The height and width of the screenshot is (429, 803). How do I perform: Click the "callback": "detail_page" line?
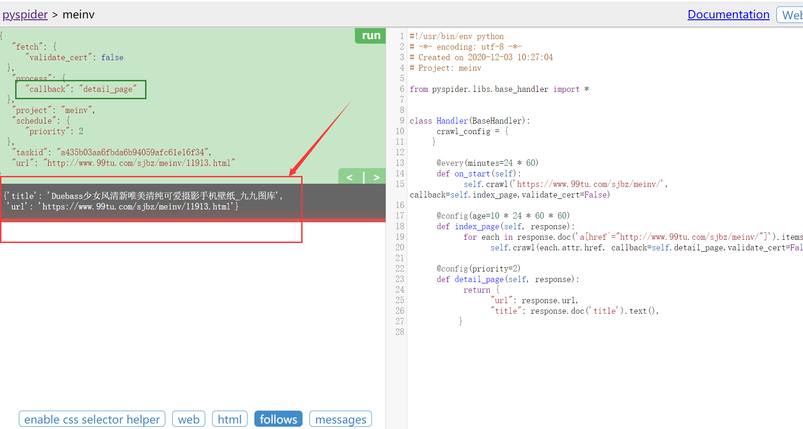click(x=81, y=89)
